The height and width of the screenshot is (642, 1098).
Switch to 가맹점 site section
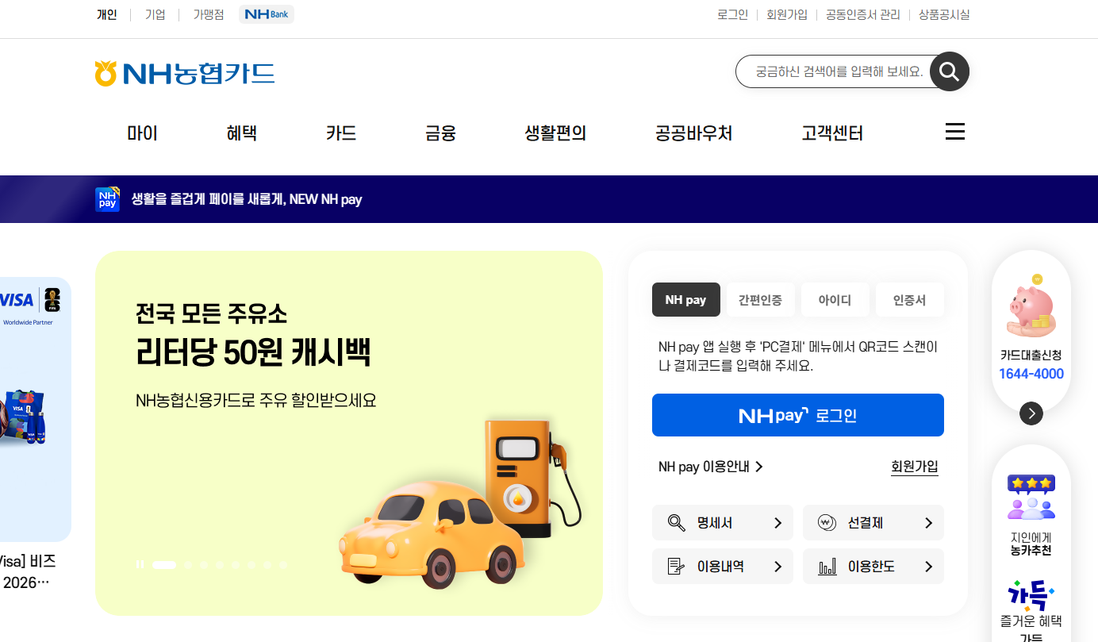(x=209, y=14)
